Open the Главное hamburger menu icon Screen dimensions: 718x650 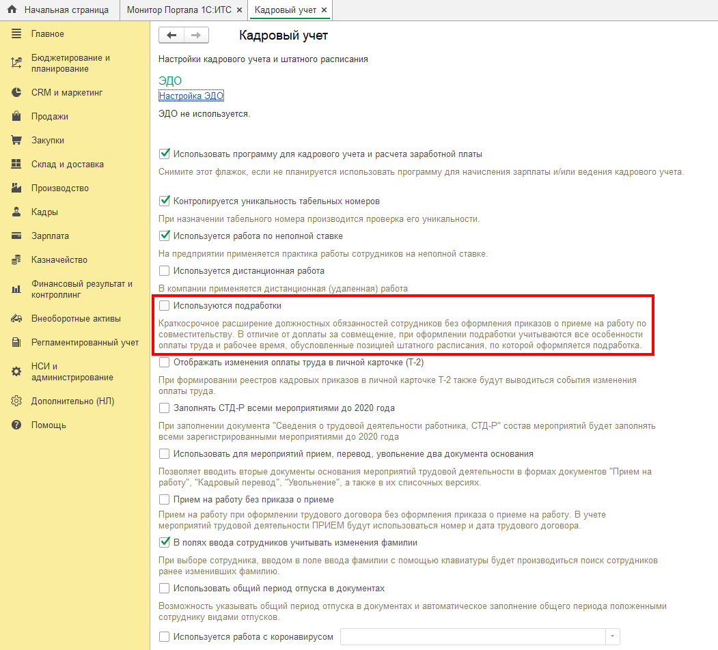(16, 33)
